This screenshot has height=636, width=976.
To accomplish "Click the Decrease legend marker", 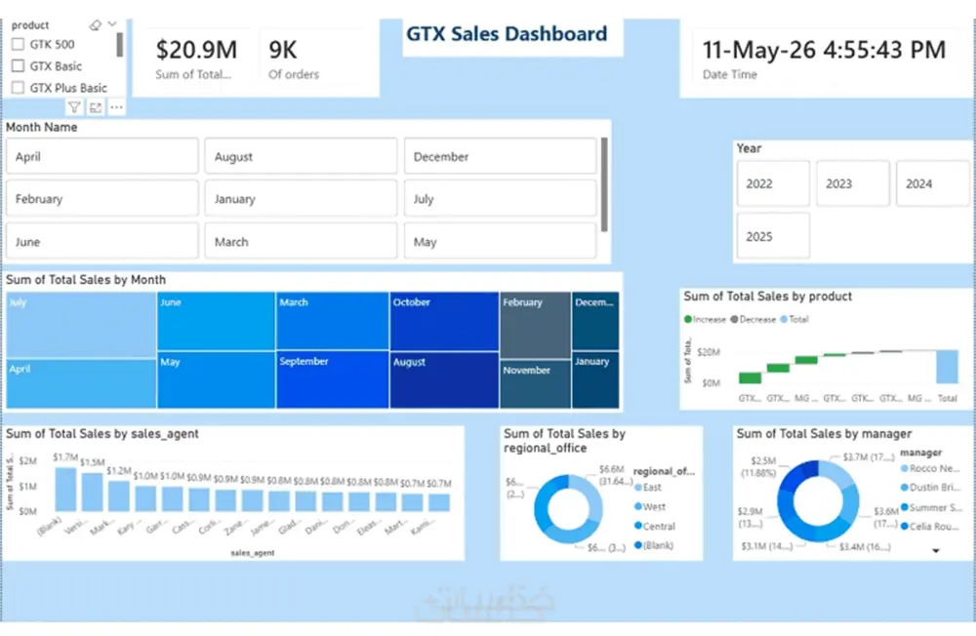I will [x=735, y=319].
